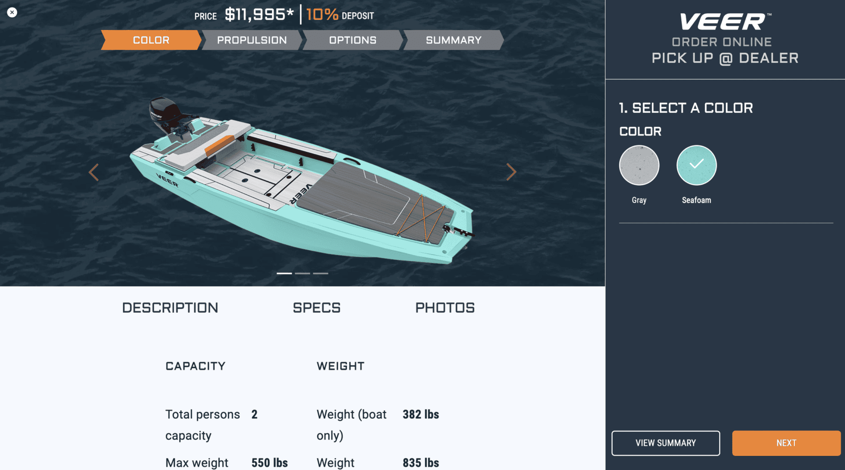
Task: Open the Specs section
Action: point(316,307)
